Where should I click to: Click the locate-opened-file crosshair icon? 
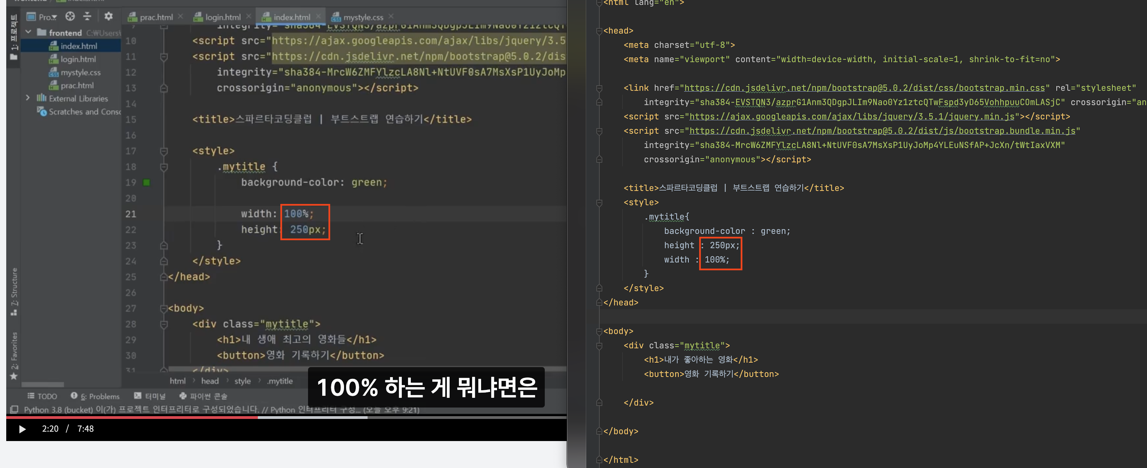[70, 17]
